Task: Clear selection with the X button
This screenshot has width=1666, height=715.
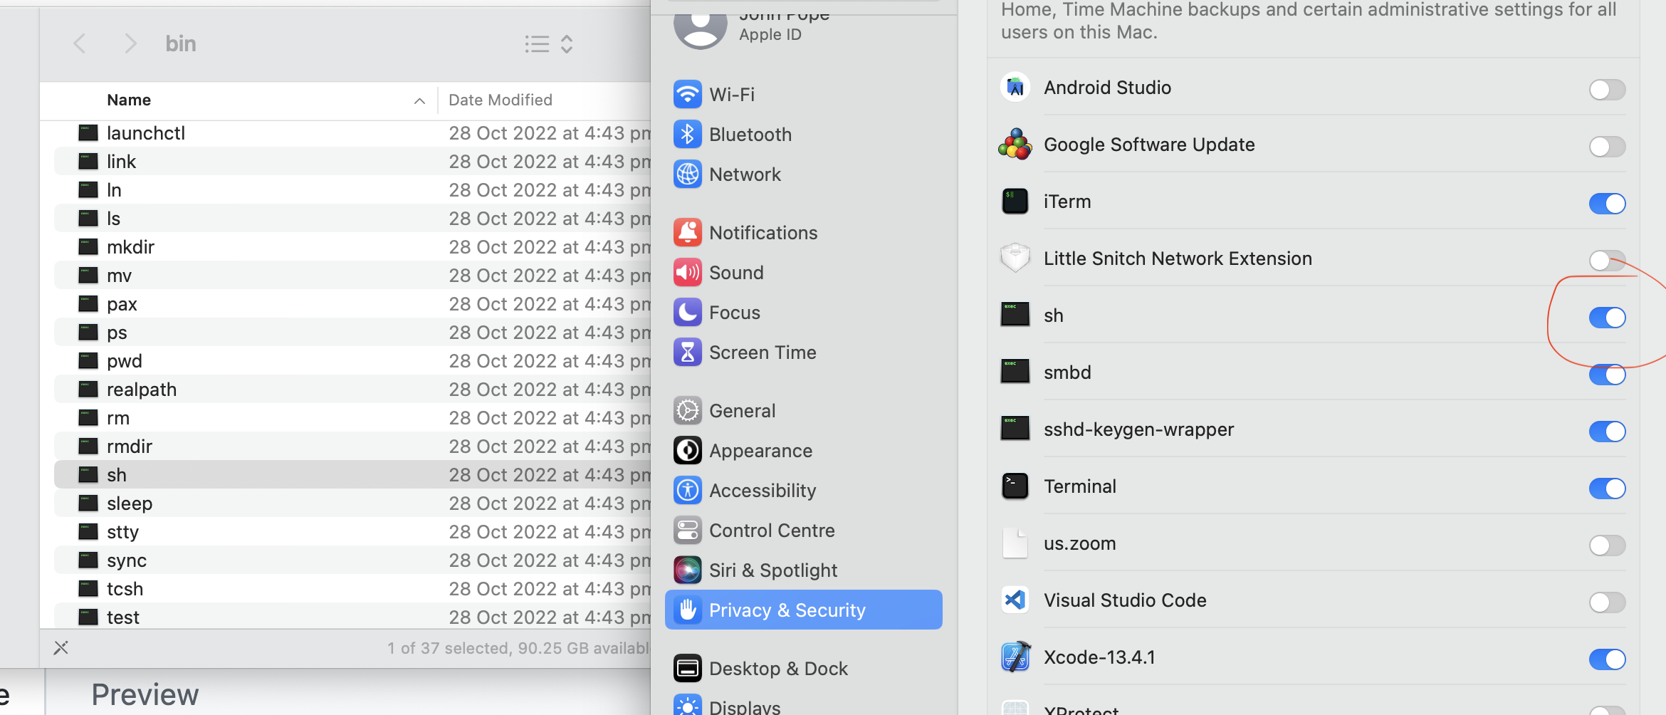Action: [61, 647]
